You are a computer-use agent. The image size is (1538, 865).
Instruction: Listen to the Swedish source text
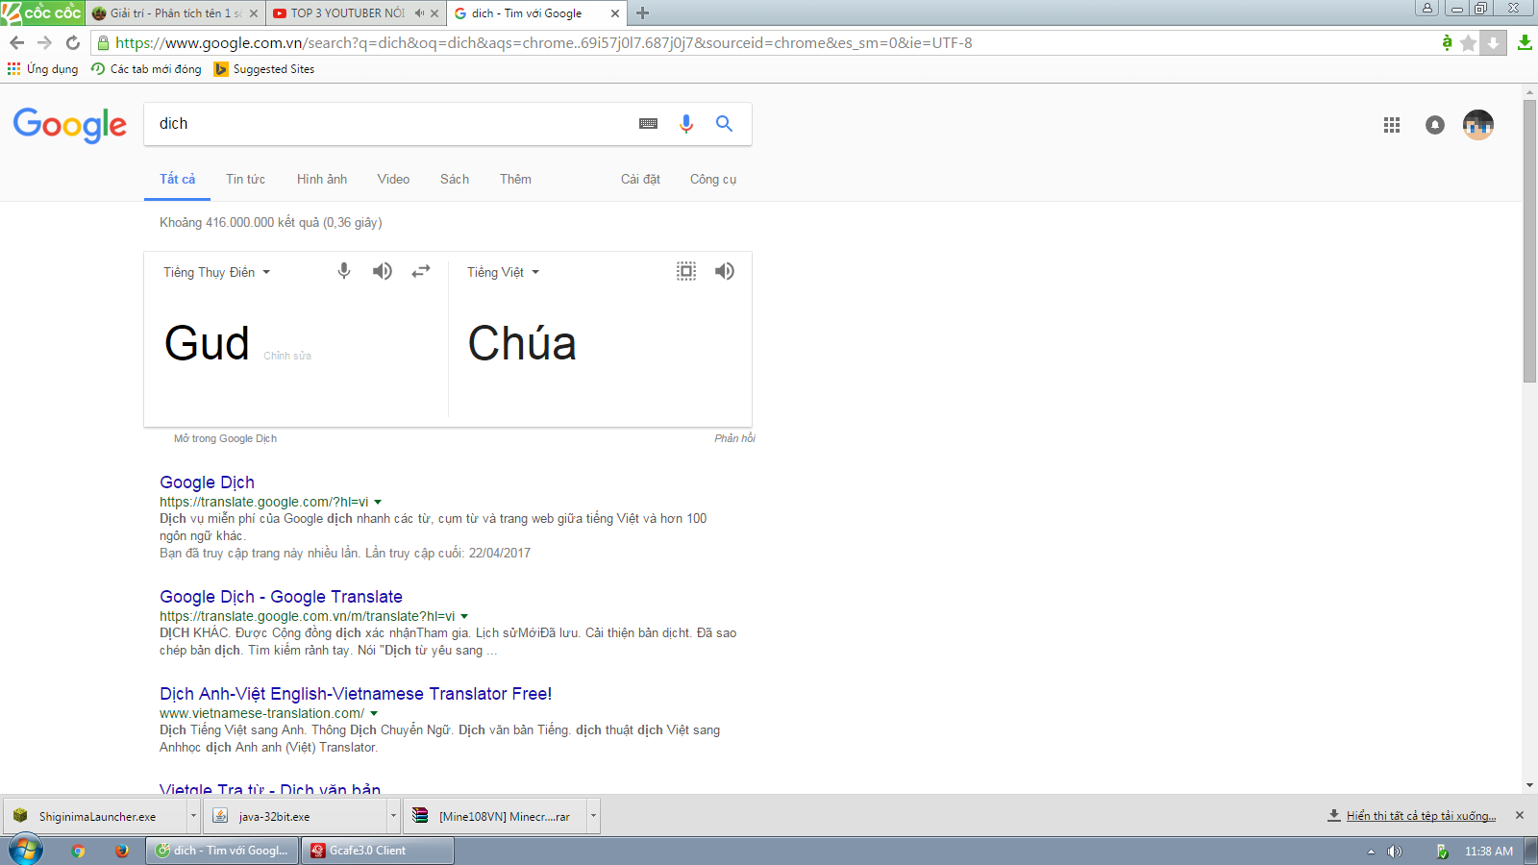(383, 271)
